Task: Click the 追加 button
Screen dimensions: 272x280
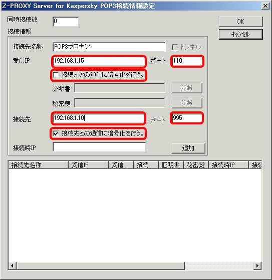Action: 188,148
